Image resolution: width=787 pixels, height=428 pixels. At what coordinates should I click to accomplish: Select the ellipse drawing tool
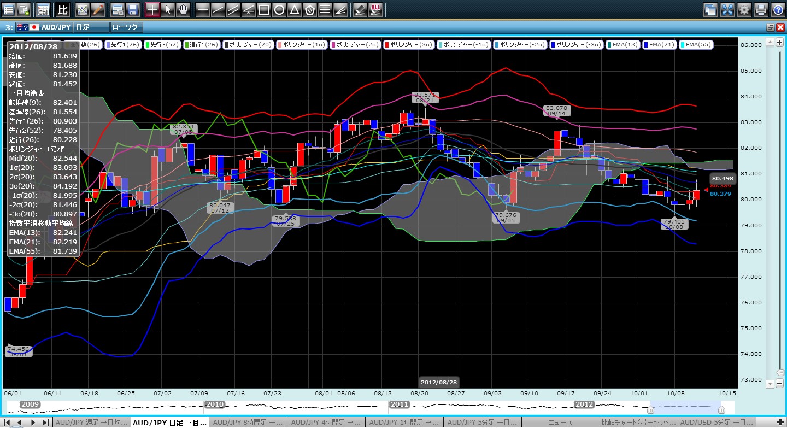[x=279, y=9]
